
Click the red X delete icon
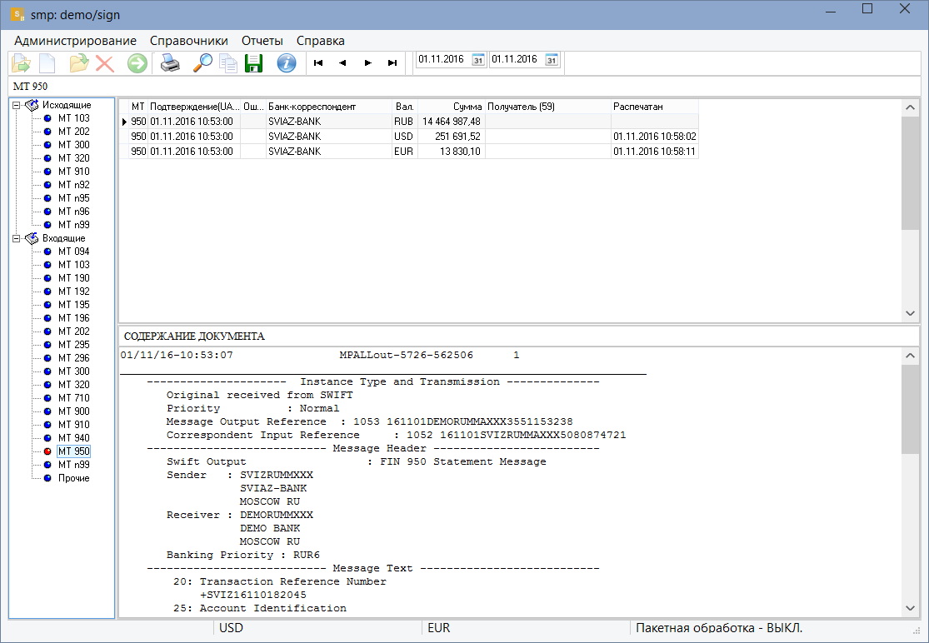(x=105, y=62)
